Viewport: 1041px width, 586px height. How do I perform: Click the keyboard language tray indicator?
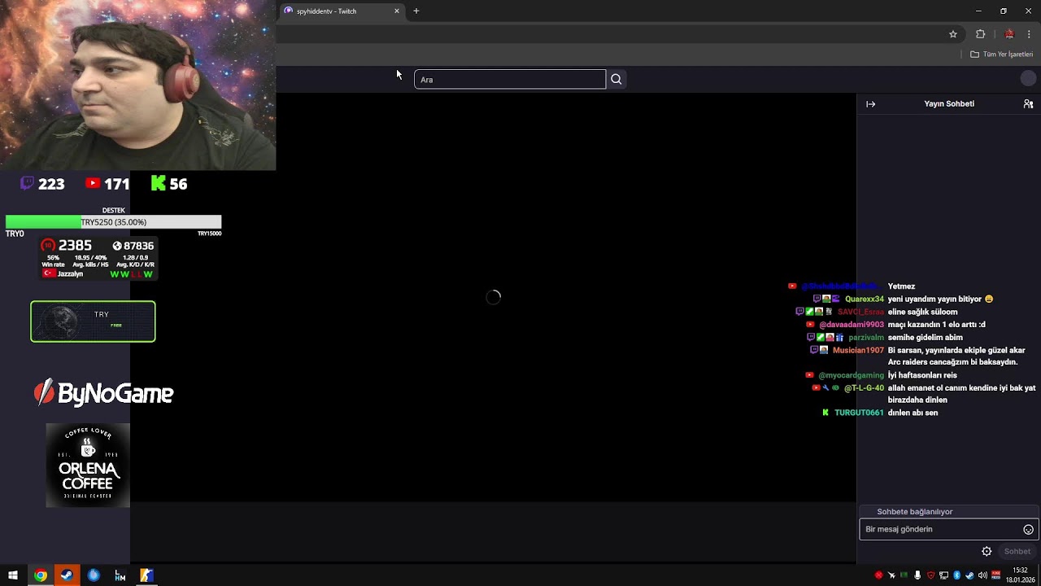[995, 575]
